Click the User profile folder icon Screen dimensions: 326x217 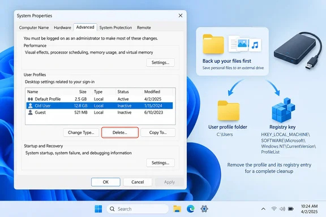click(x=229, y=110)
